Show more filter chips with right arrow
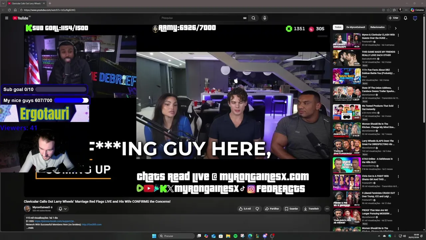 tap(395, 28)
